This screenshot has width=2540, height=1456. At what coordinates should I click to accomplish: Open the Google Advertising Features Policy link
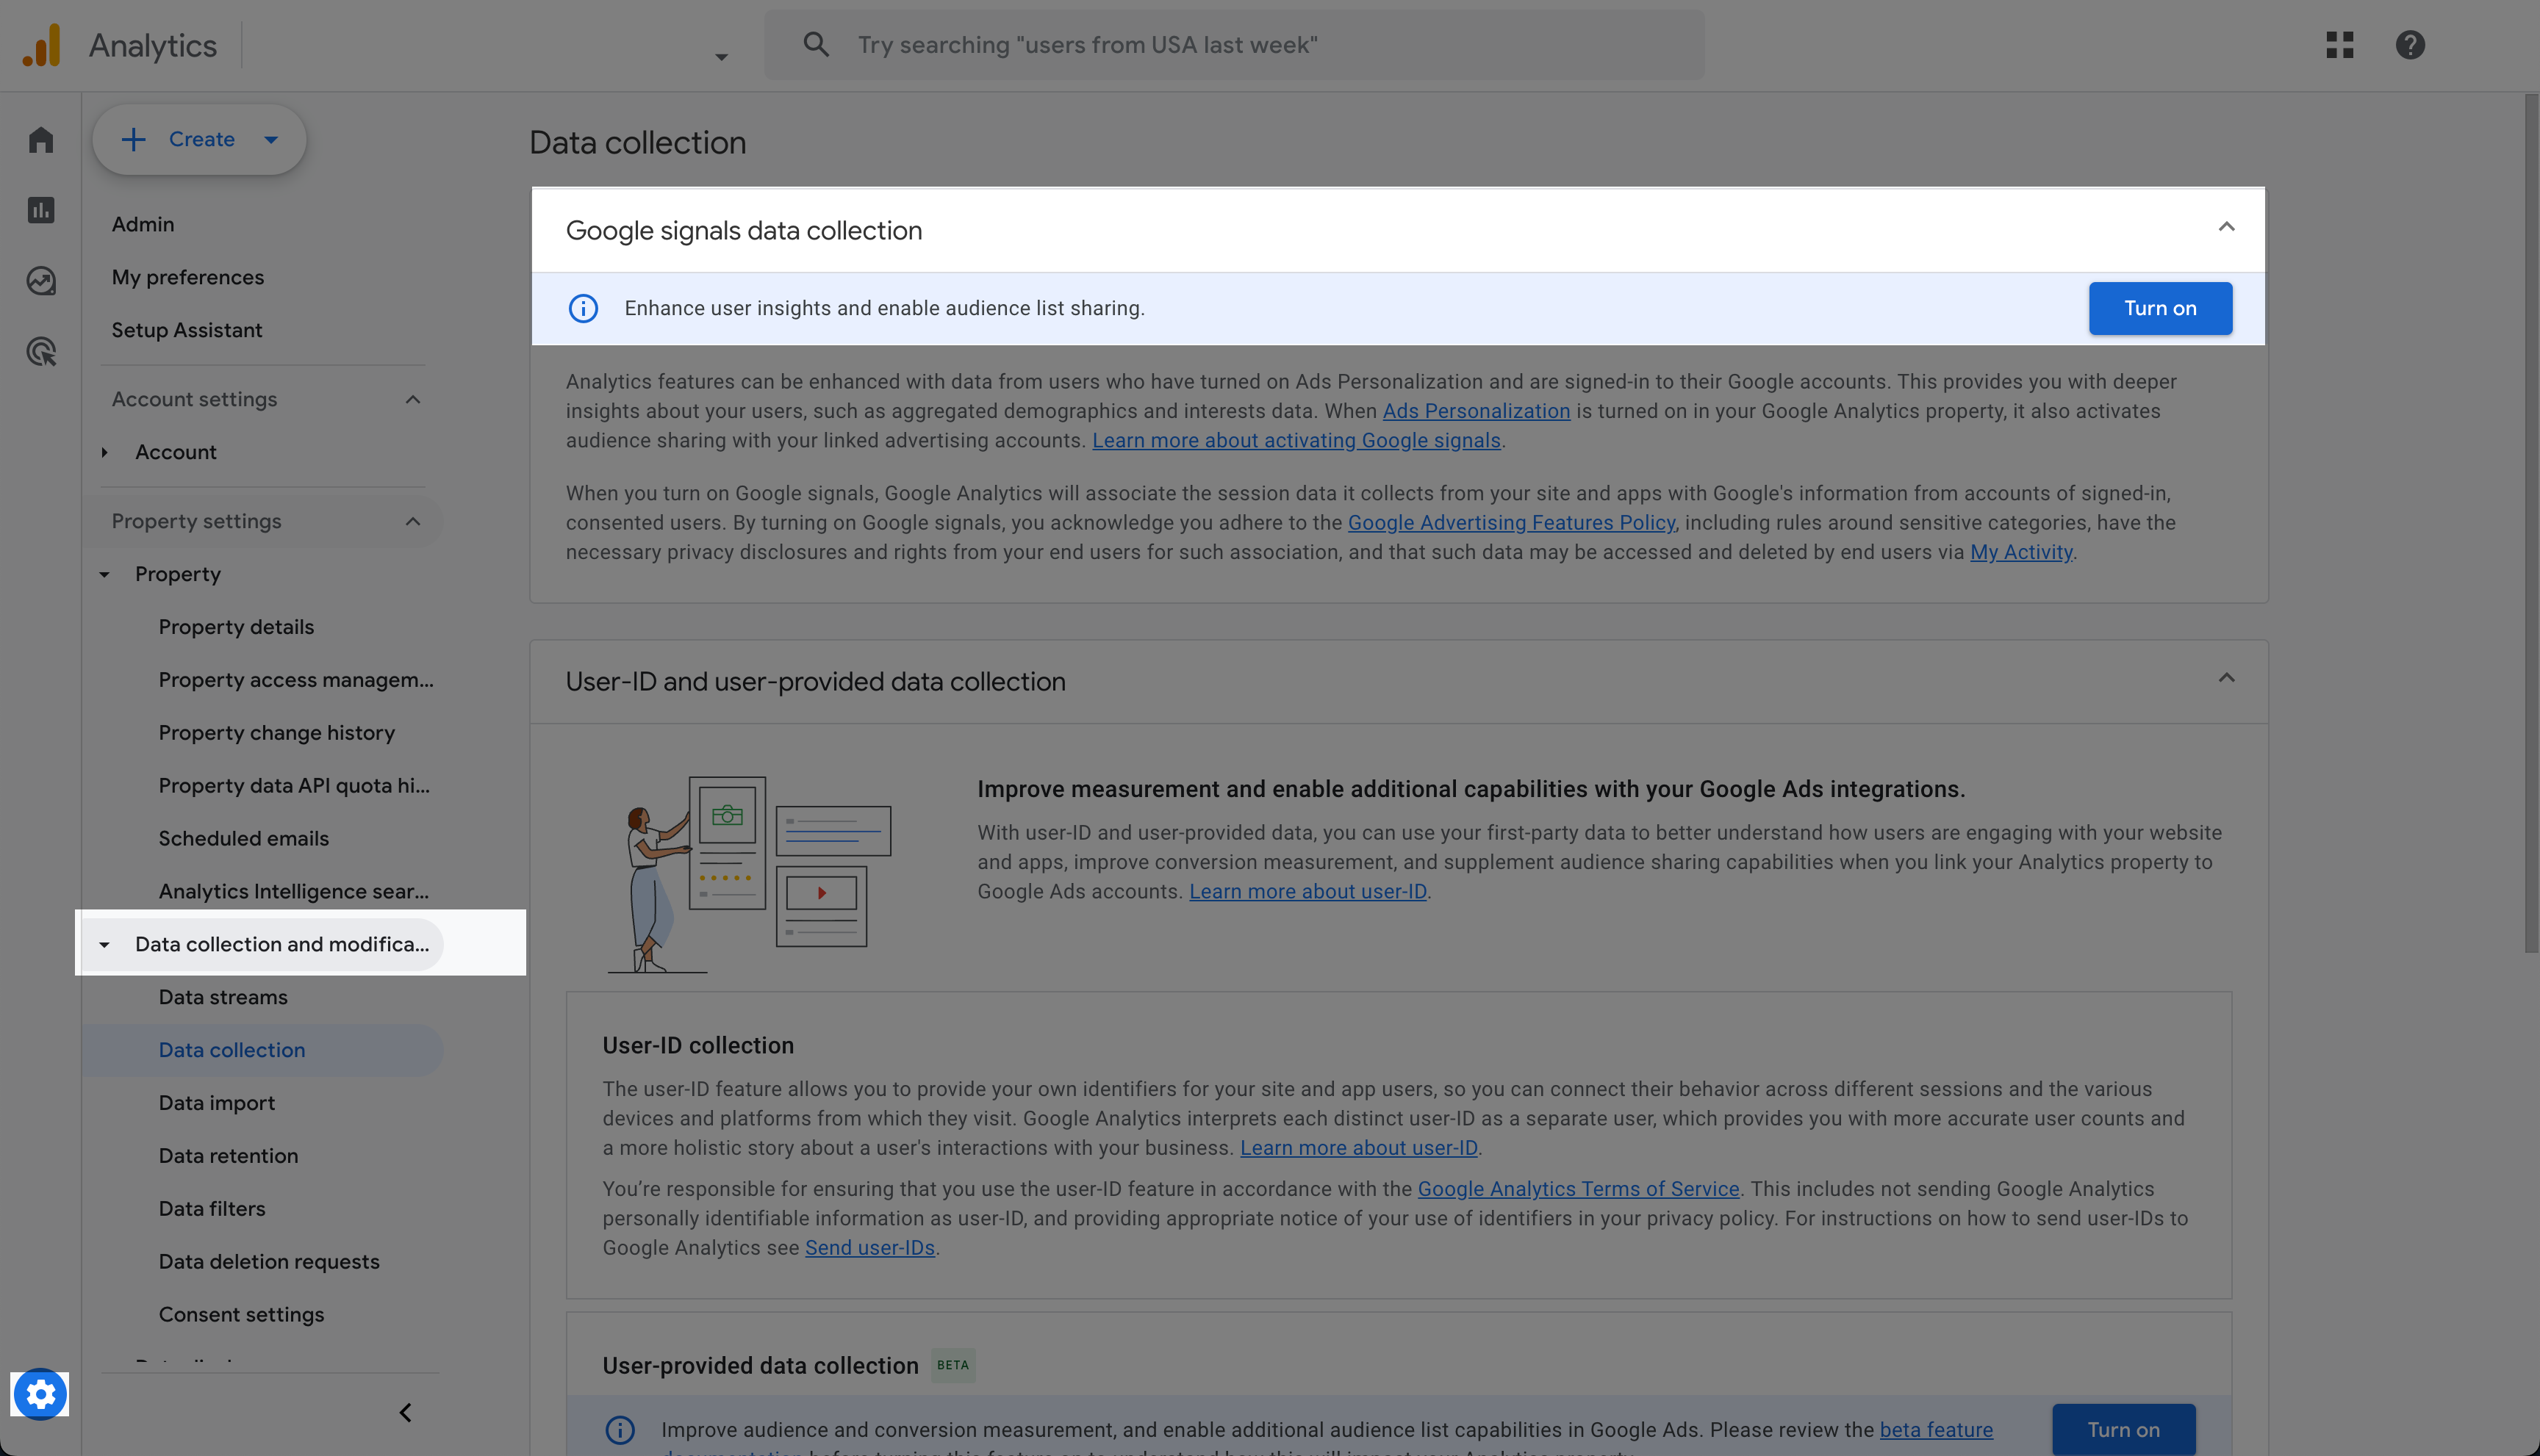(x=1510, y=522)
